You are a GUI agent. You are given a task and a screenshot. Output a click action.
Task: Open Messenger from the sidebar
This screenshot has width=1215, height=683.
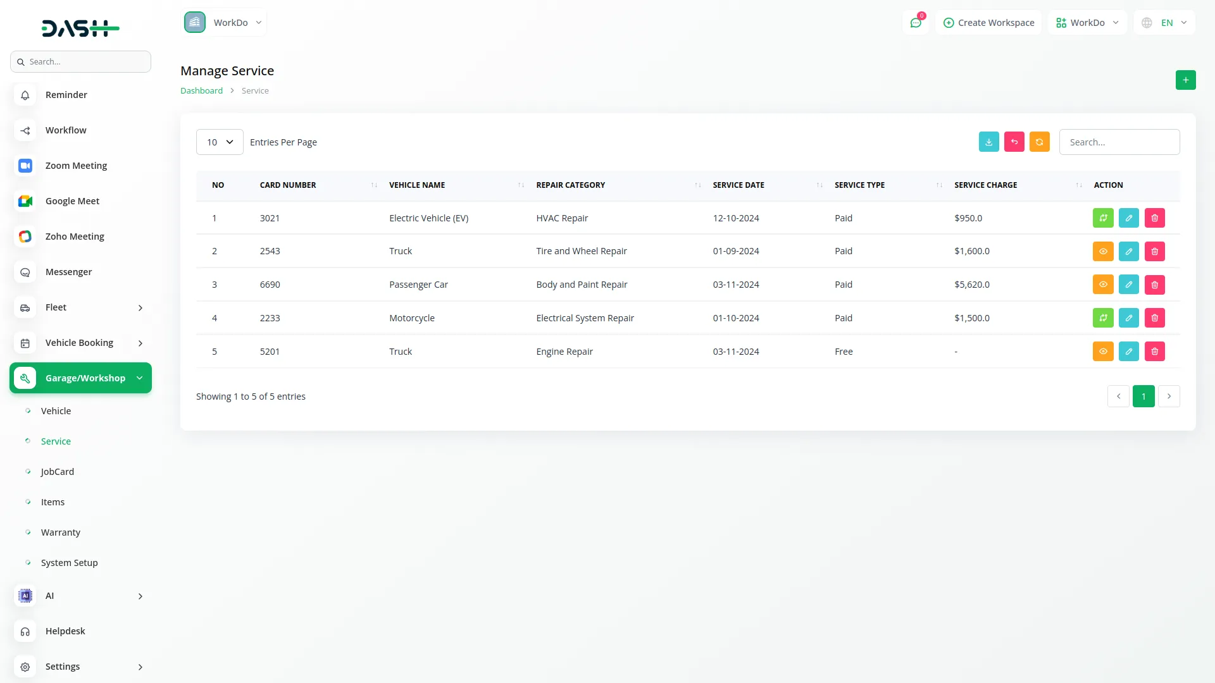pyautogui.click(x=68, y=271)
